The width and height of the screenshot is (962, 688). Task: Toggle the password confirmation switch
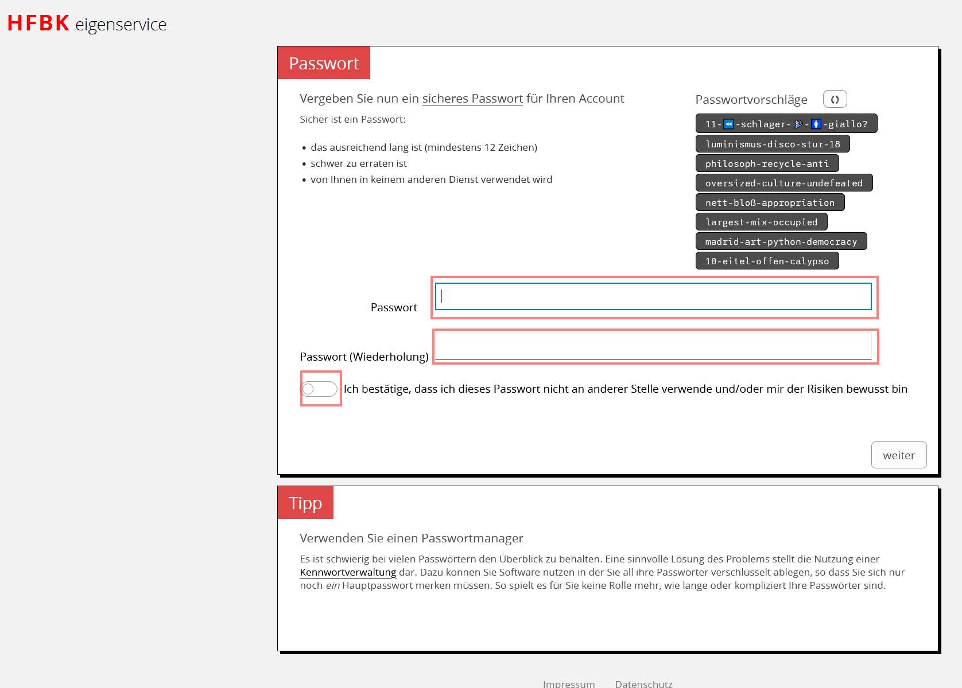[x=319, y=389]
